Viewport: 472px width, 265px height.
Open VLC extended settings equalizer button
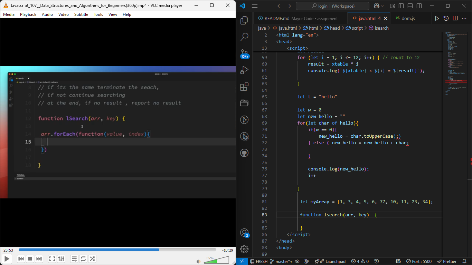(61, 259)
